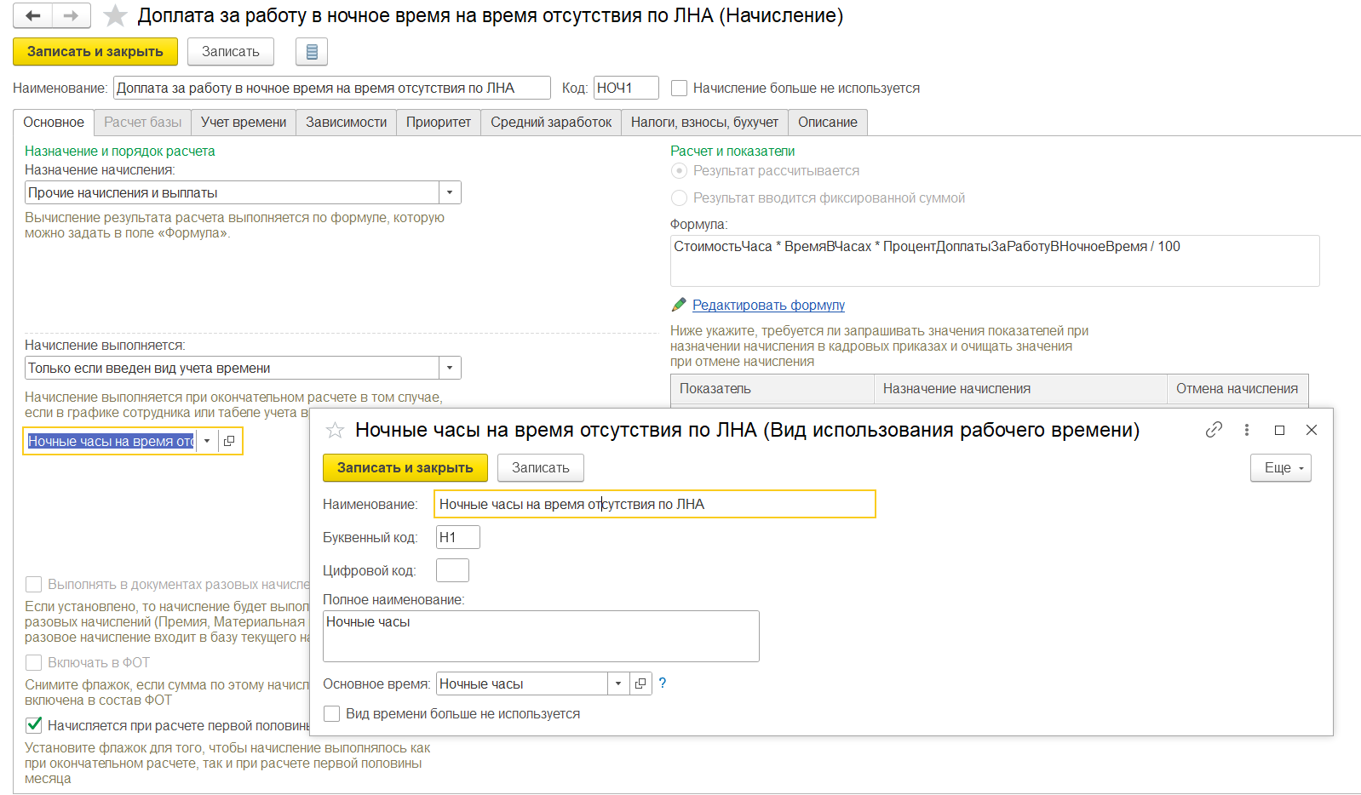Click the accrual Наименование field

tap(332, 88)
